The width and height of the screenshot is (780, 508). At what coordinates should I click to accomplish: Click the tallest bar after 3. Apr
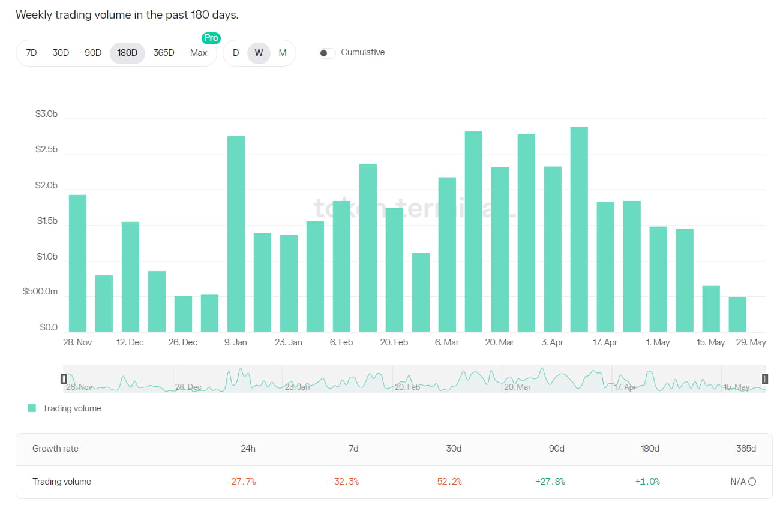click(579, 229)
